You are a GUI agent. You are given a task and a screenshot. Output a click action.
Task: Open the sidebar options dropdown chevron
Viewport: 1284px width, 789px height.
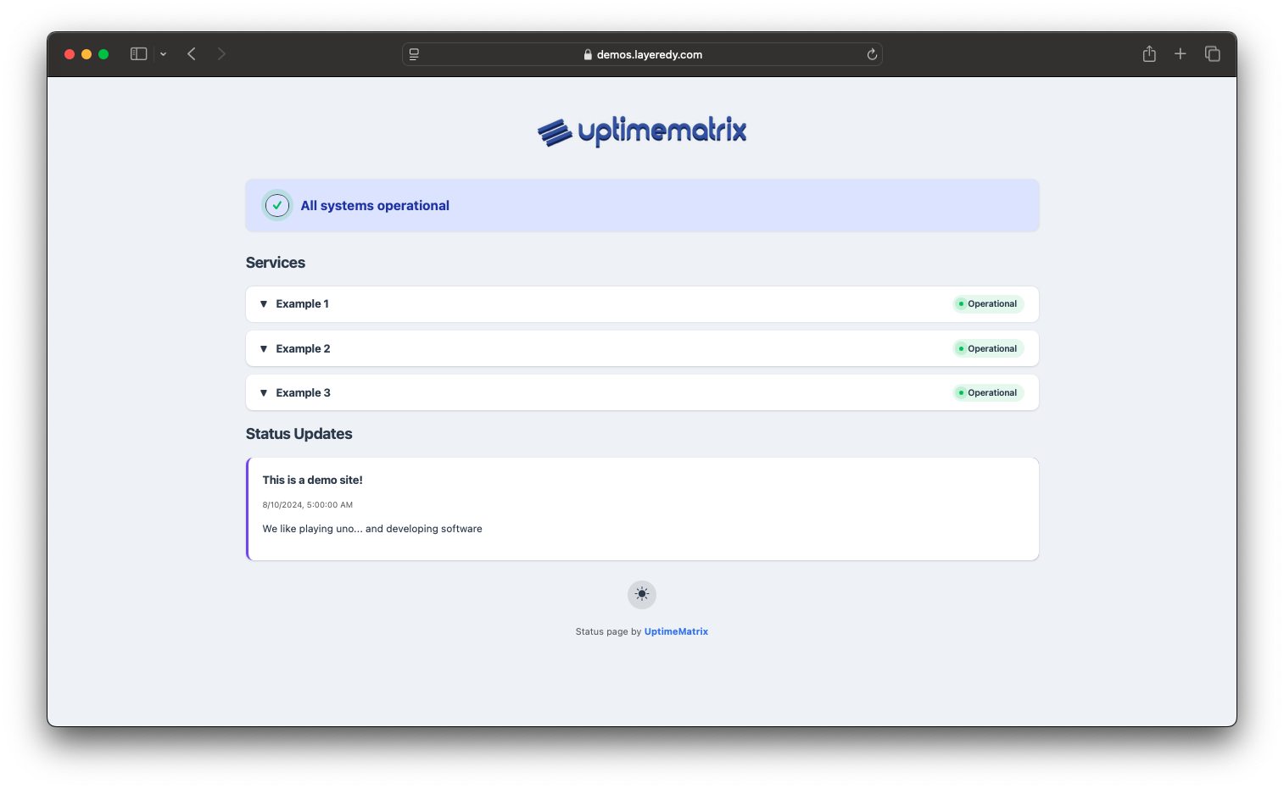[163, 54]
